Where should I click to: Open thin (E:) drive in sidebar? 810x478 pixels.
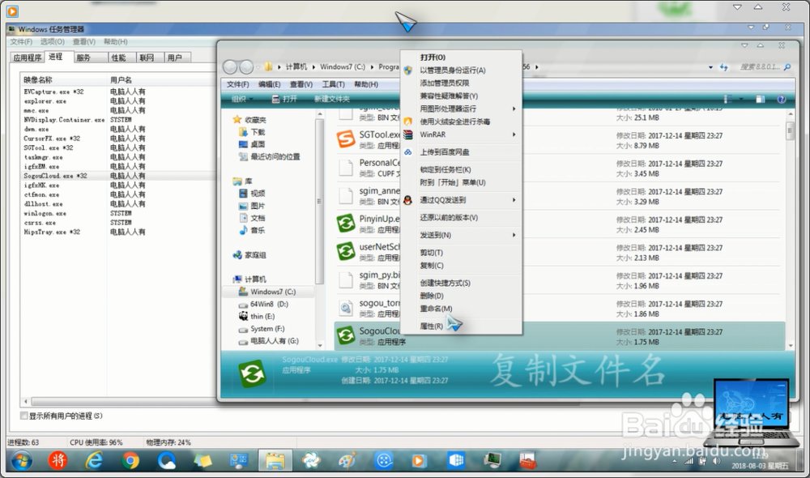coord(262,316)
